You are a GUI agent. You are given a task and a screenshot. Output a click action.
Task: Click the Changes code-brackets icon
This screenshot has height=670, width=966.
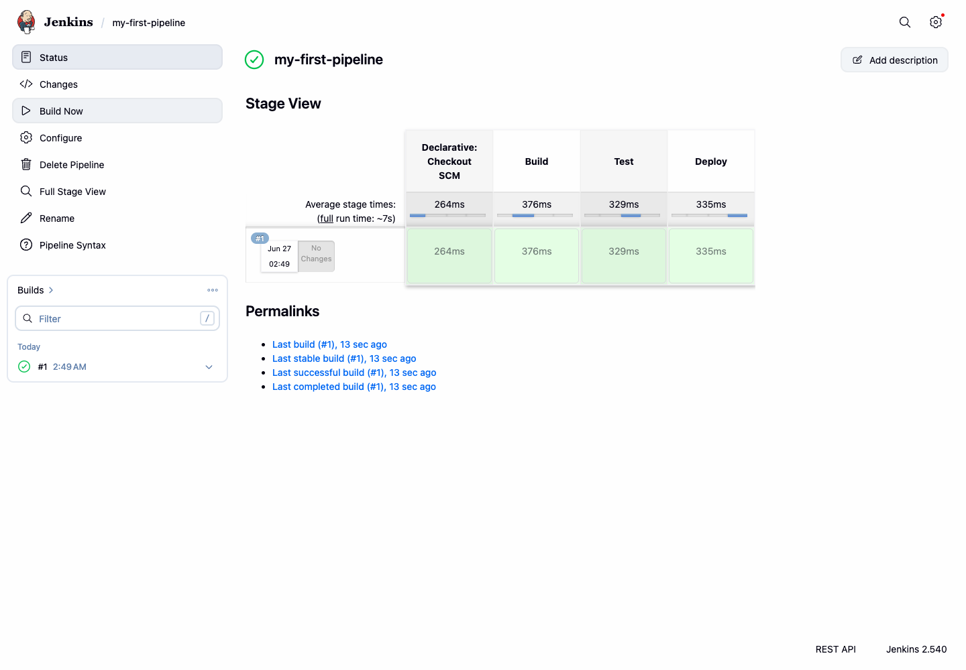click(26, 84)
